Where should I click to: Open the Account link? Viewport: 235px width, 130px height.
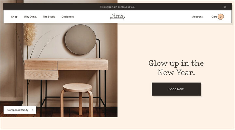197,17
